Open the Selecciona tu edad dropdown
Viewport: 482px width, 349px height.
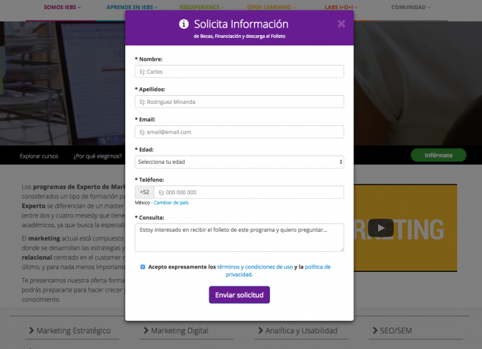pos(239,162)
